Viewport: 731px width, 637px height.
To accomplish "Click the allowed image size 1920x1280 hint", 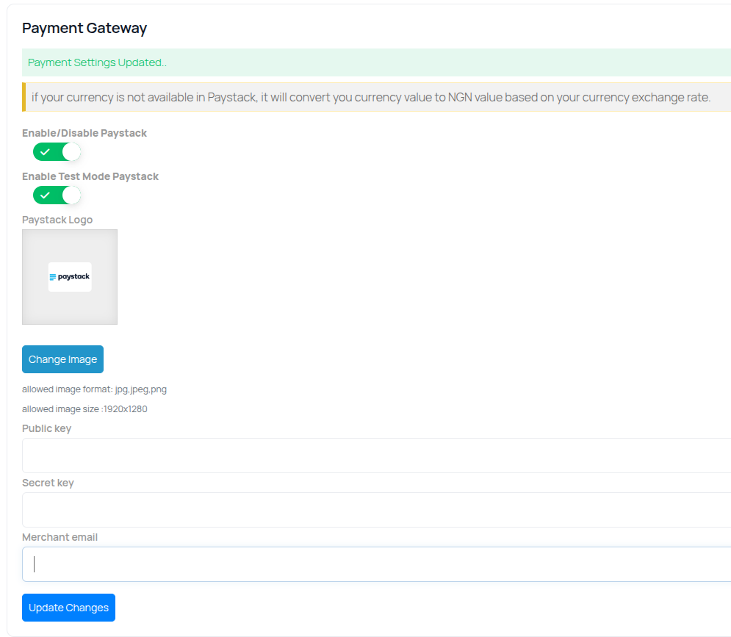I will pyautogui.click(x=84, y=409).
